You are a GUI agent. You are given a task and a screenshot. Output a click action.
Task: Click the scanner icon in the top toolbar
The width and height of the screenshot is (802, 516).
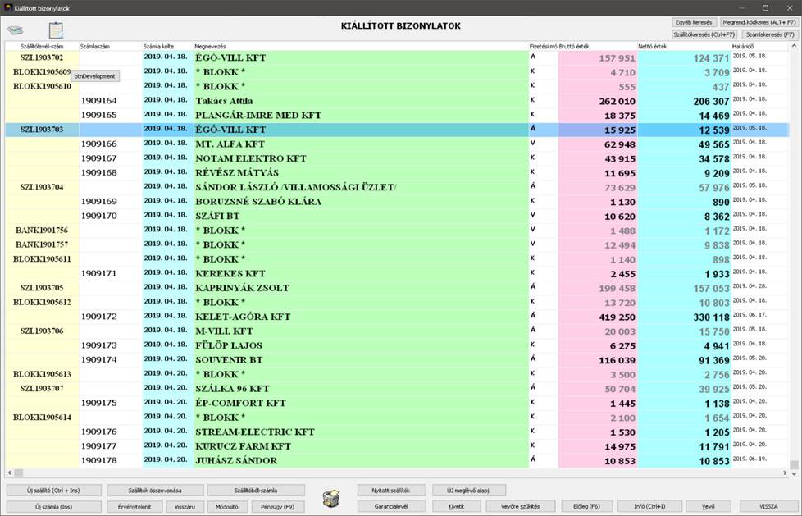[16, 30]
